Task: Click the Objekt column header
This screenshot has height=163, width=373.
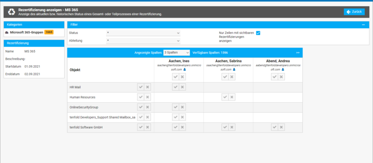Action: click(x=75, y=70)
